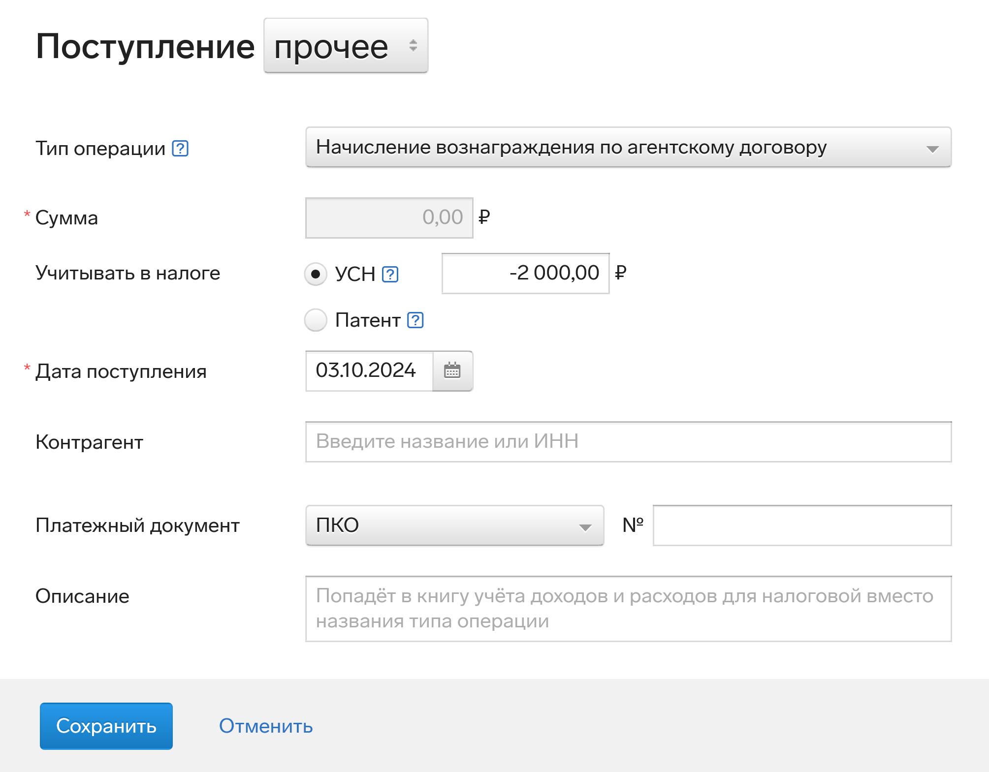The width and height of the screenshot is (989, 772).
Task: Focus the Дата поступления date field
Action: point(369,371)
